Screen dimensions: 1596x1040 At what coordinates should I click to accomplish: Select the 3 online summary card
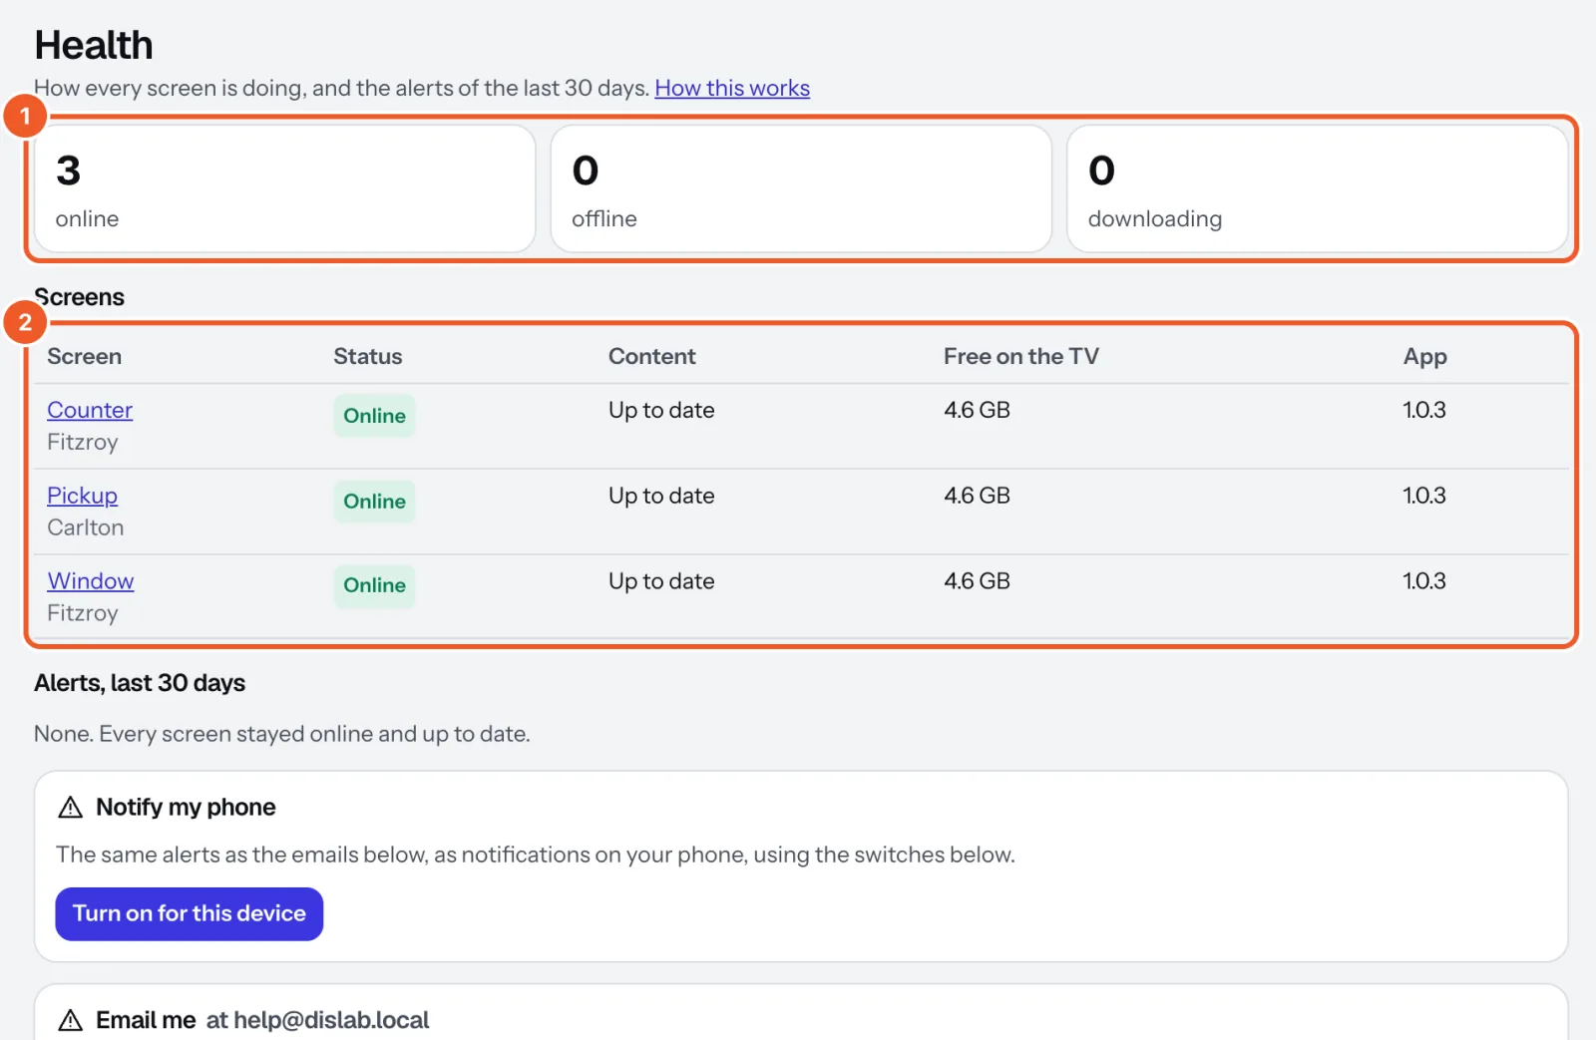(285, 188)
